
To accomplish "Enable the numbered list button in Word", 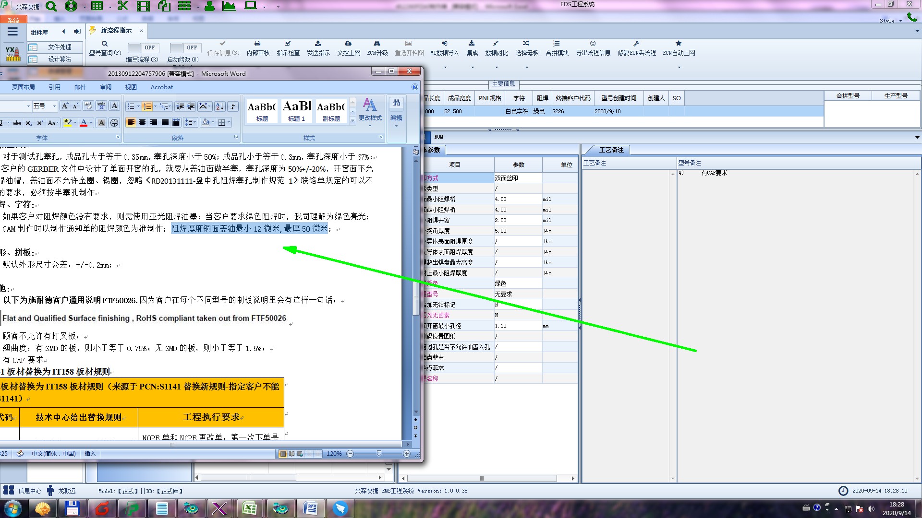I will (x=147, y=106).
